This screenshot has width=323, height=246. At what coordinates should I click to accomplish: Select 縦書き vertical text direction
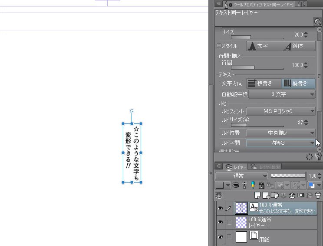click(x=298, y=83)
